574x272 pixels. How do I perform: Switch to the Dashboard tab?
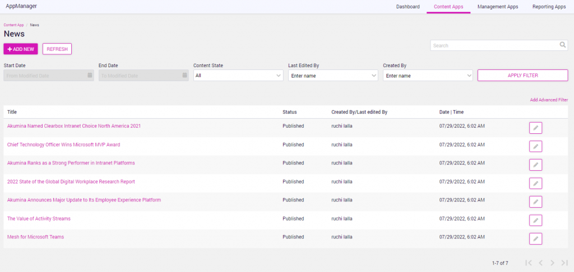pos(408,7)
